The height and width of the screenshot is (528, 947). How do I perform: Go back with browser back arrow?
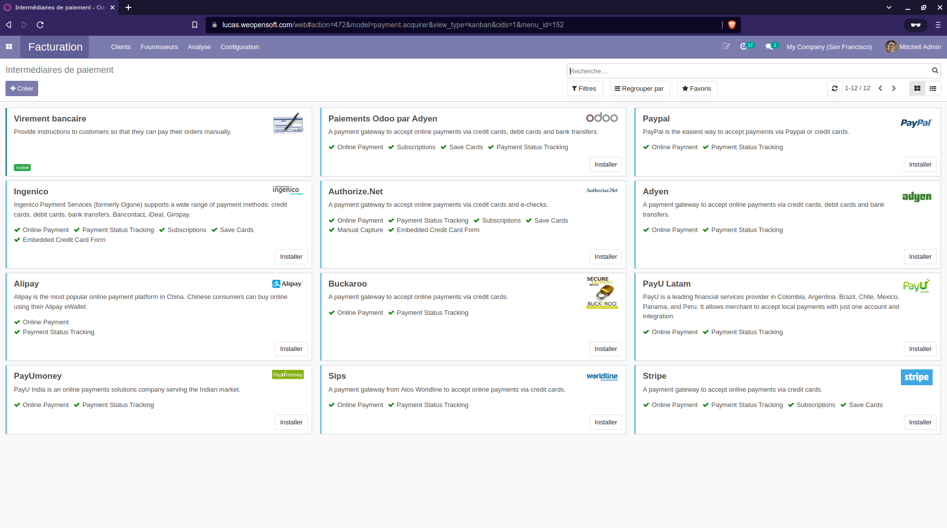[8, 25]
